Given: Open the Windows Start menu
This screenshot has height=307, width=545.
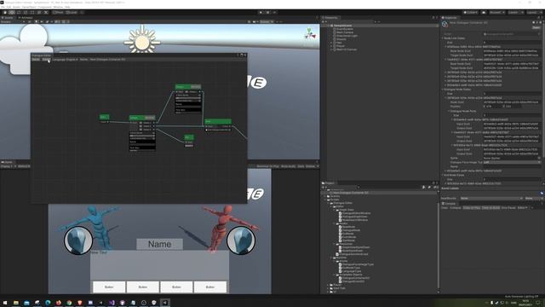Looking at the screenshot, I should [5, 303].
